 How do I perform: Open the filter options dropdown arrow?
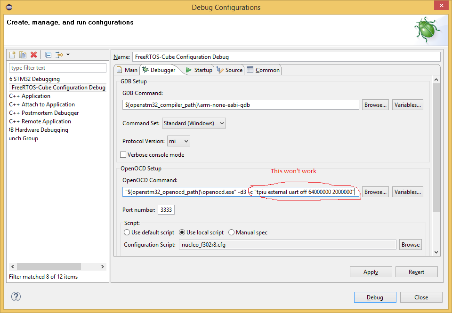coord(68,55)
